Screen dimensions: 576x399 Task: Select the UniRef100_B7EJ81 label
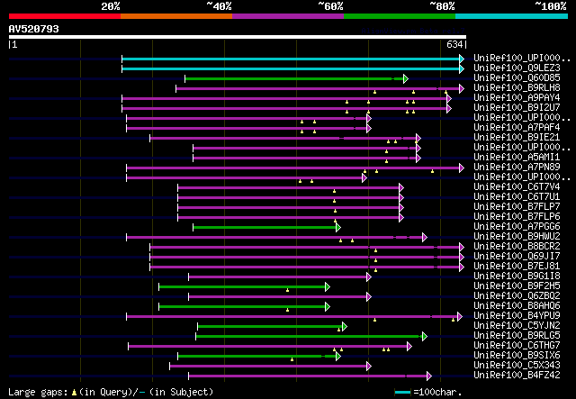tap(517, 267)
